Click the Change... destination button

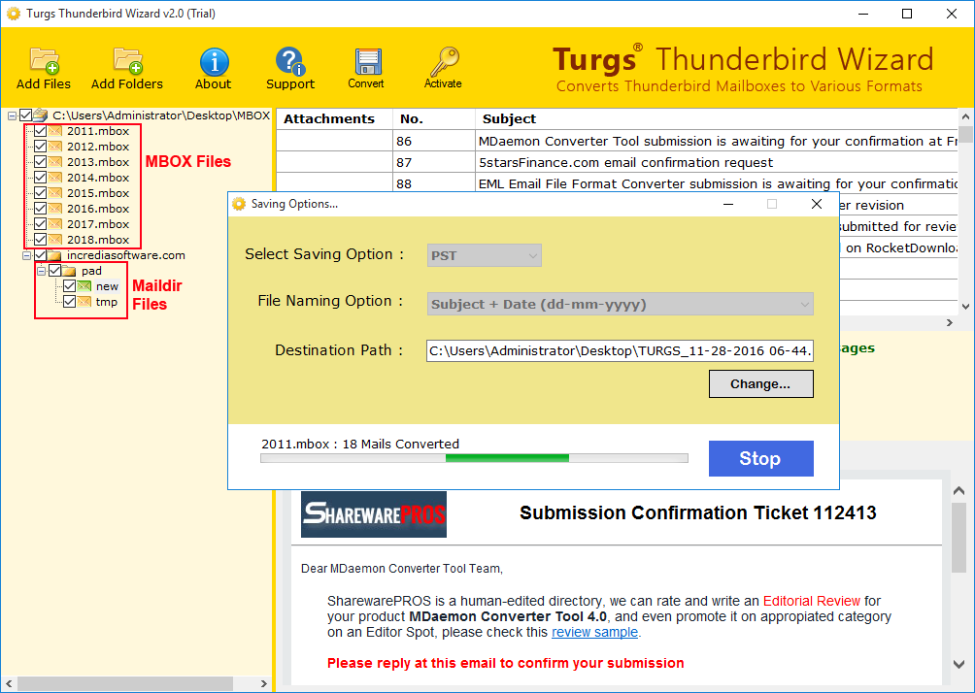(x=760, y=384)
